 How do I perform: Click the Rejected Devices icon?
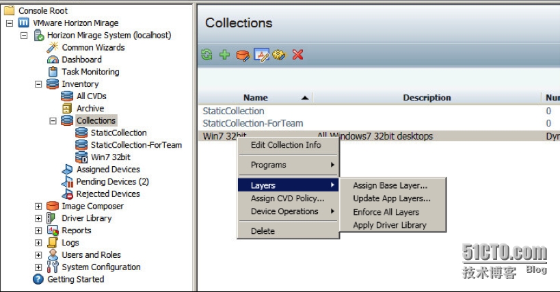click(67, 194)
